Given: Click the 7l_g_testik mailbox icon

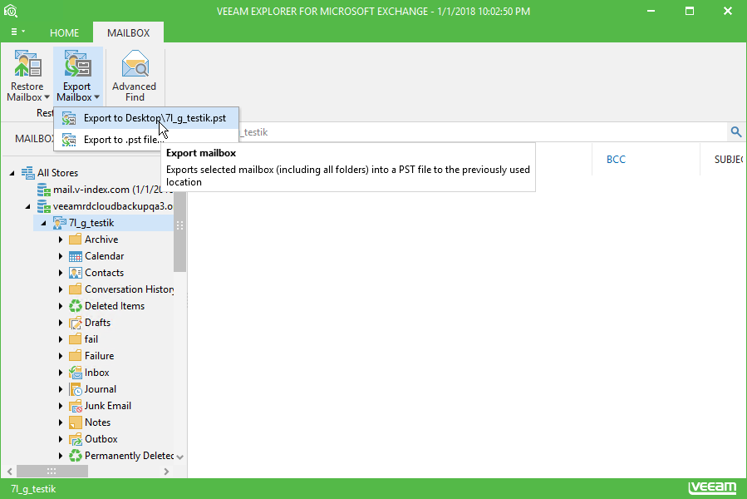Looking at the screenshot, I should [x=60, y=223].
